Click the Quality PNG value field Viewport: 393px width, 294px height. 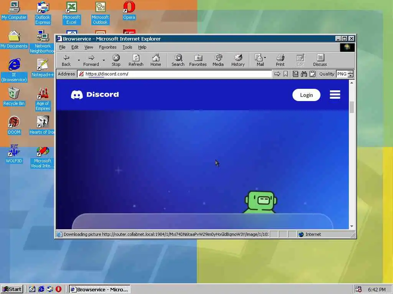pyautogui.click(x=342, y=74)
